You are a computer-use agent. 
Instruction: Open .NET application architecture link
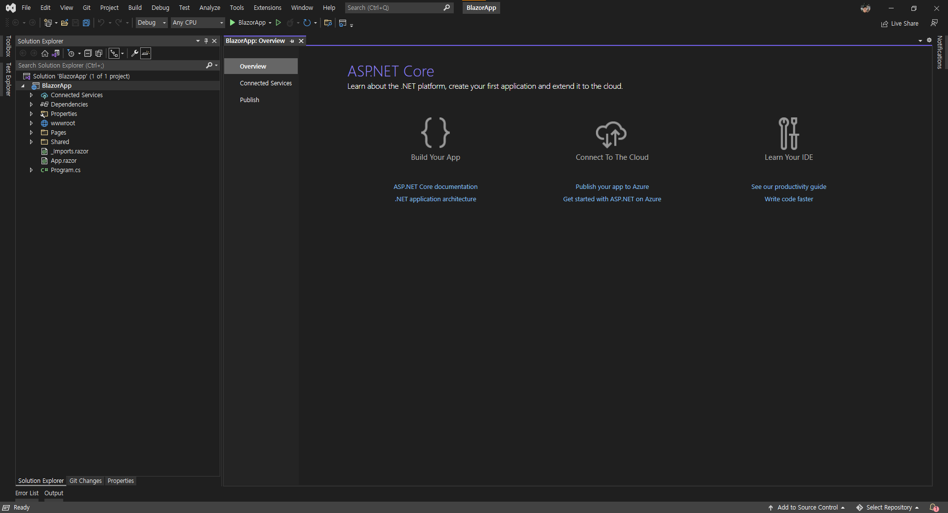tap(435, 199)
